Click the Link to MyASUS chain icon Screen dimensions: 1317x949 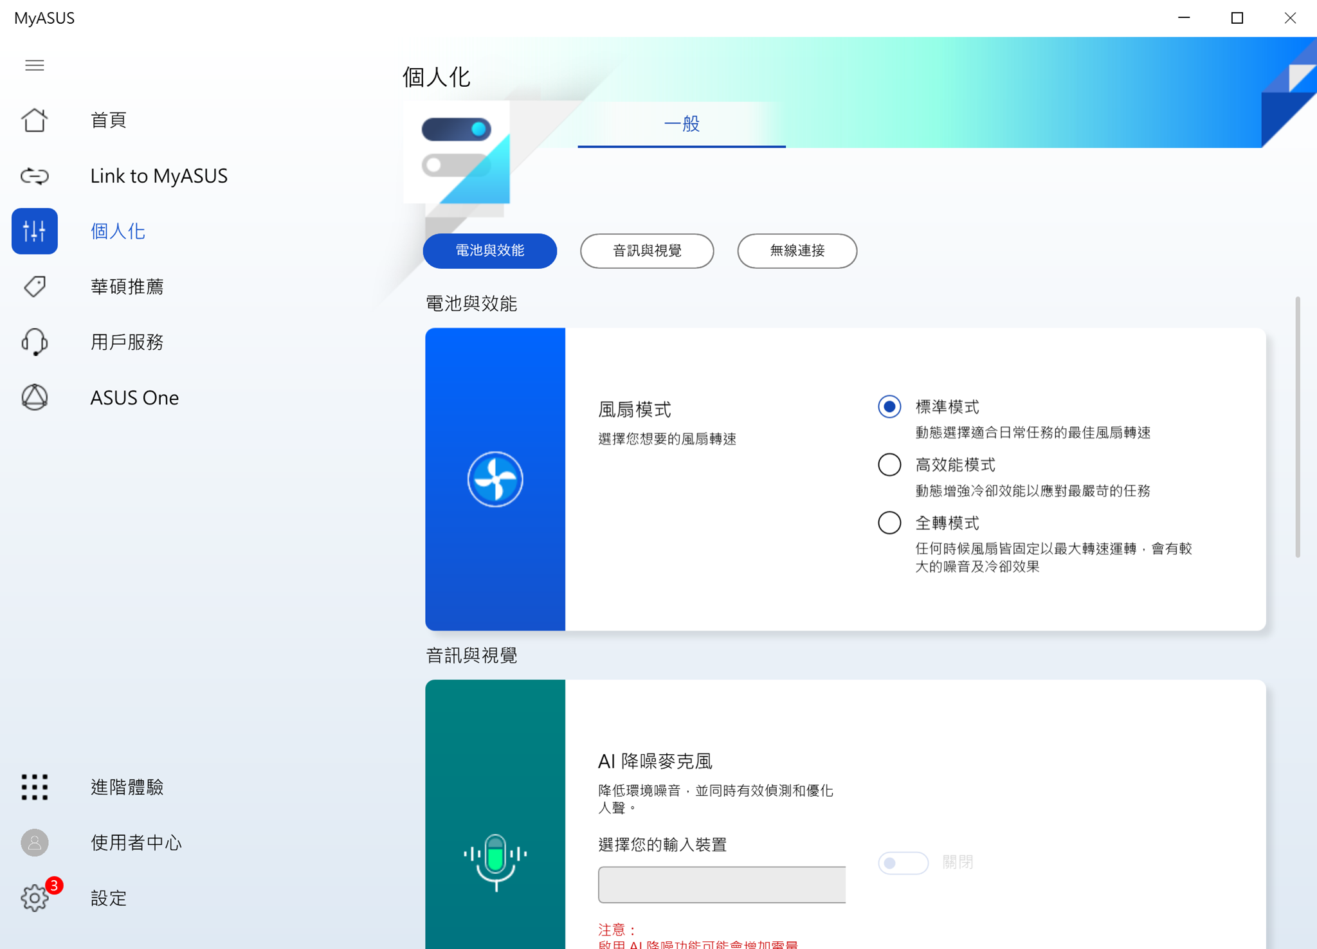pos(35,176)
